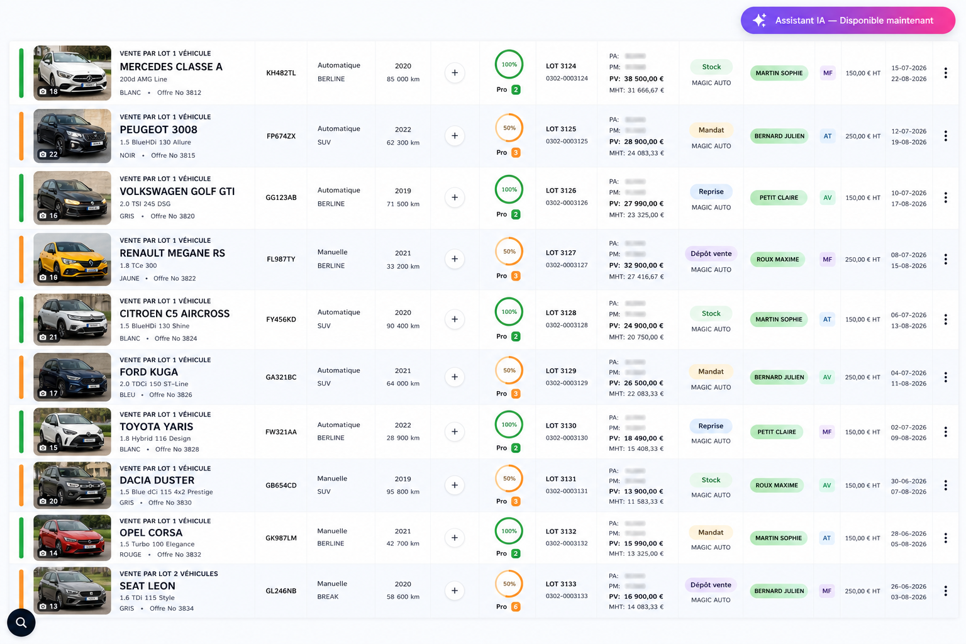Open the Peugeot 3008 photo thumbnail
The width and height of the screenshot is (966, 644).
(x=72, y=136)
